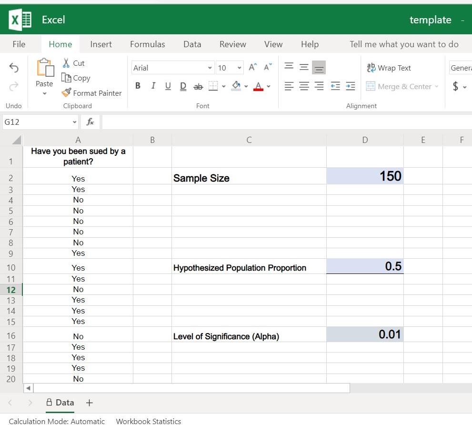Click the Insert Function fx icon
Screen dimensions: 472x425
tap(90, 122)
